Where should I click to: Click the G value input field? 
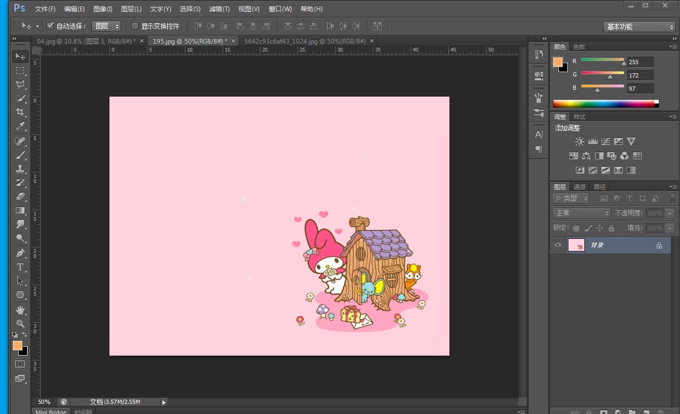click(x=640, y=75)
